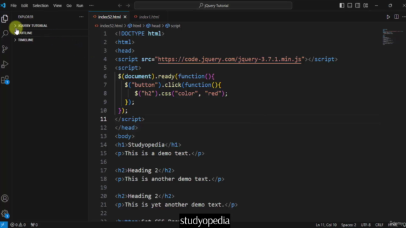This screenshot has width=406, height=228.
Task: Click the $(document).ready line of code
Action: tap(166, 76)
